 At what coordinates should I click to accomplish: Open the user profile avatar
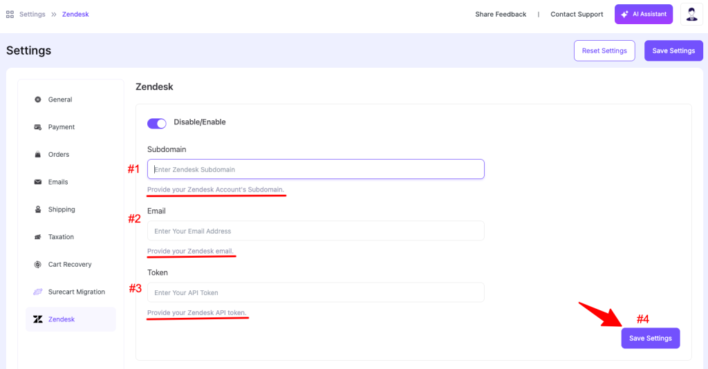[x=691, y=15]
